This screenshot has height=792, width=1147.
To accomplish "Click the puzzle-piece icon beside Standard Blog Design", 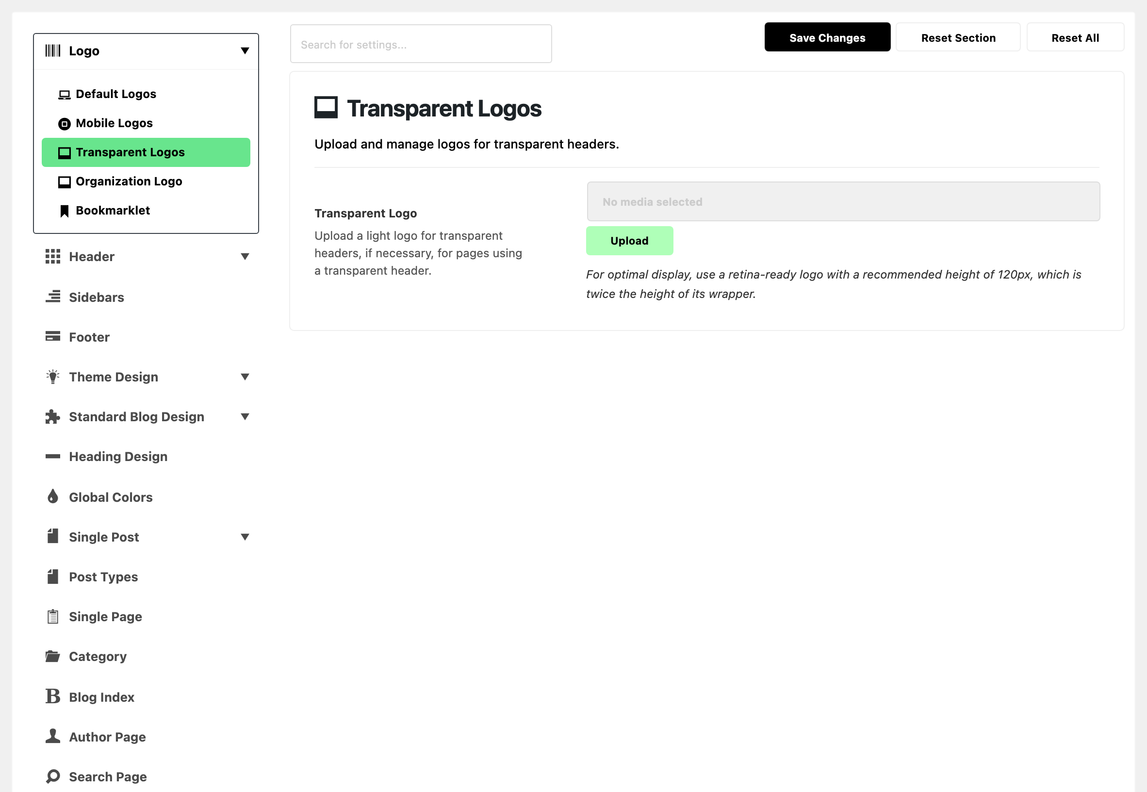I will 53,417.
